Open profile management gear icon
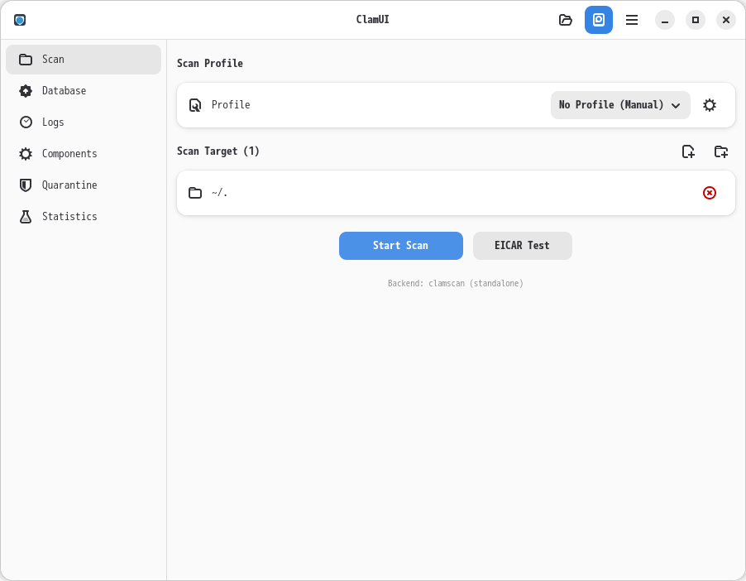The image size is (746, 581). 709,105
